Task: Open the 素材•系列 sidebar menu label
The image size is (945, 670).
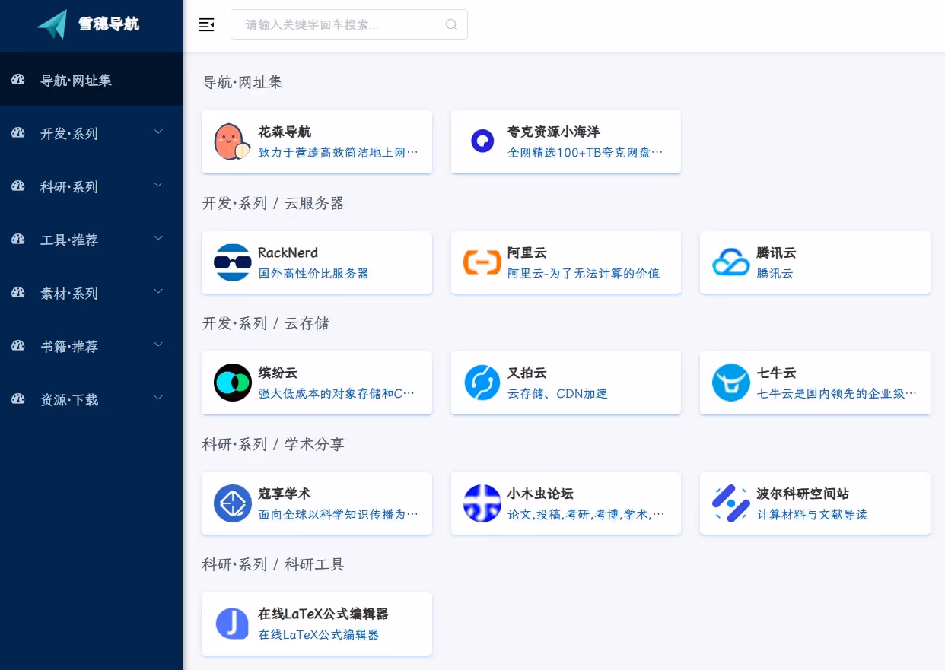Action: 69,294
